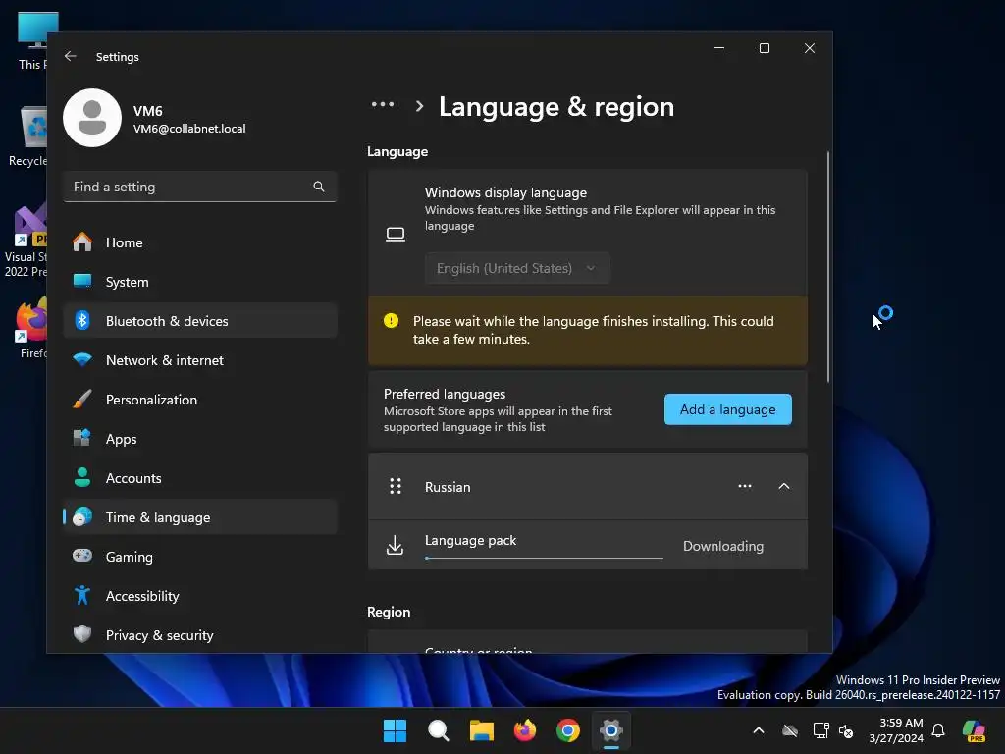Click the Preferred languages label

click(445, 394)
